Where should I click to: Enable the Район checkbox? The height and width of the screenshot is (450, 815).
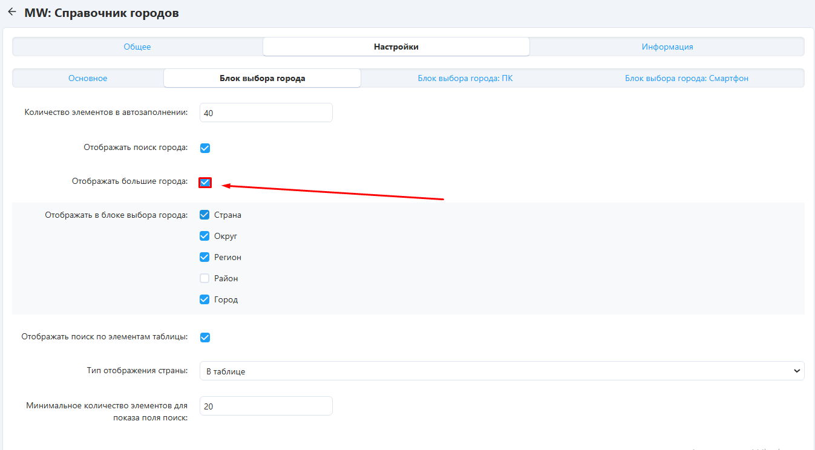(205, 278)
